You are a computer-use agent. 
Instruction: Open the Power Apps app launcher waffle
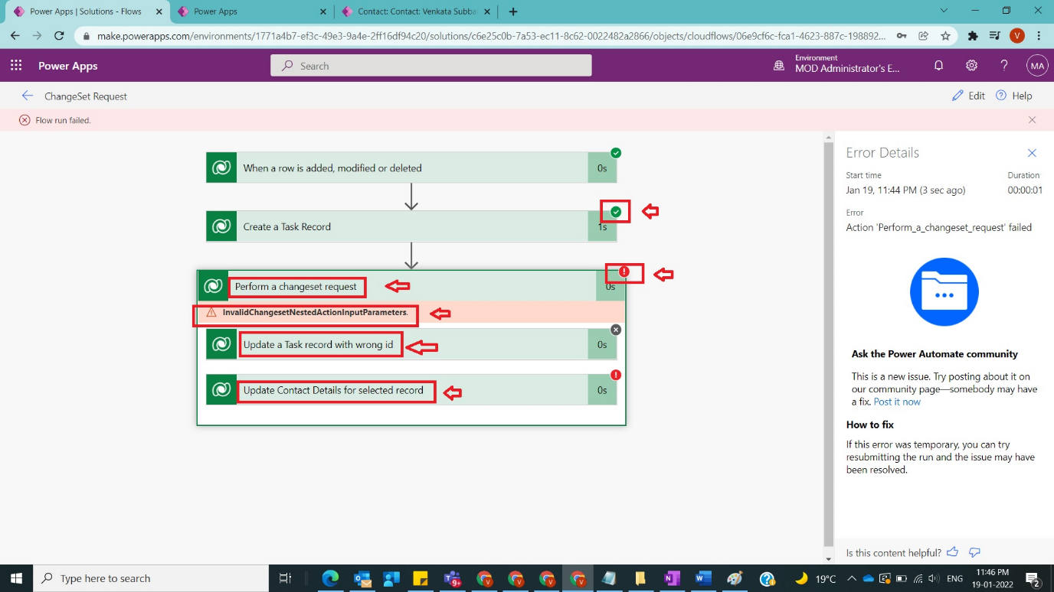click(x=15, y=66)
